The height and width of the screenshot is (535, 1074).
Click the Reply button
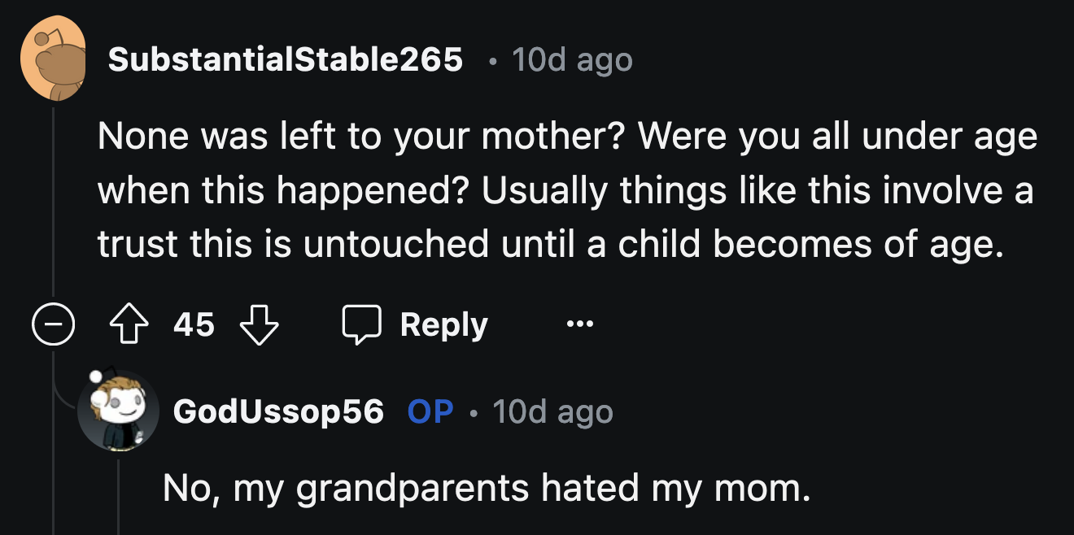[x=443, y=324]
